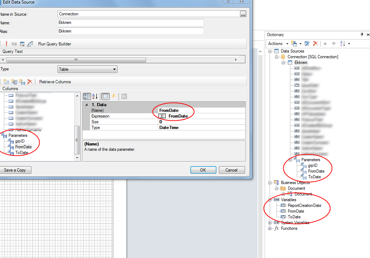Click the sigma icon in Expression row
The image size is (370, 258).
[x=162, y=116]
